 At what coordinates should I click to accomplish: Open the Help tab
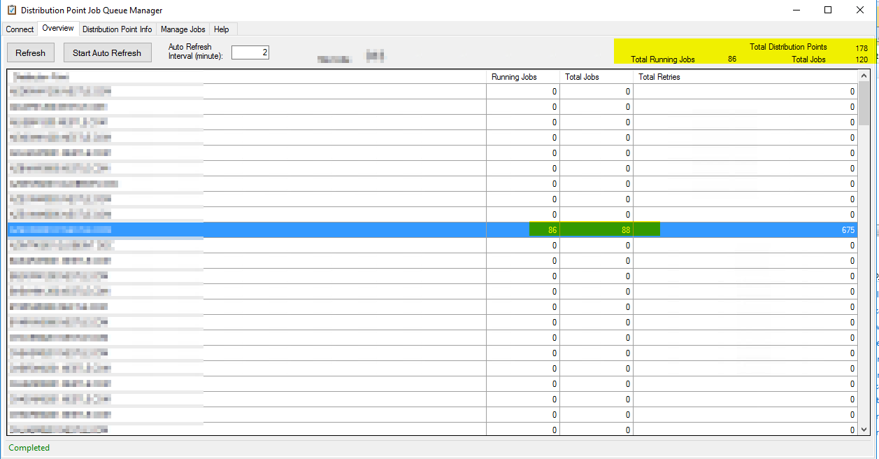coord(222,29)
